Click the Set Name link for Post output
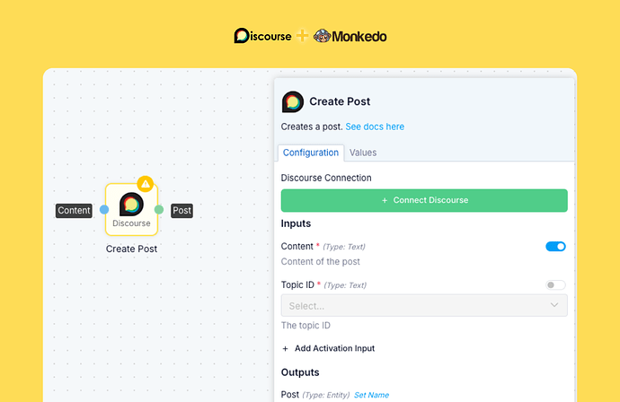Image resolution: width=620 pixels, height=402 pixels. [371, 395]
